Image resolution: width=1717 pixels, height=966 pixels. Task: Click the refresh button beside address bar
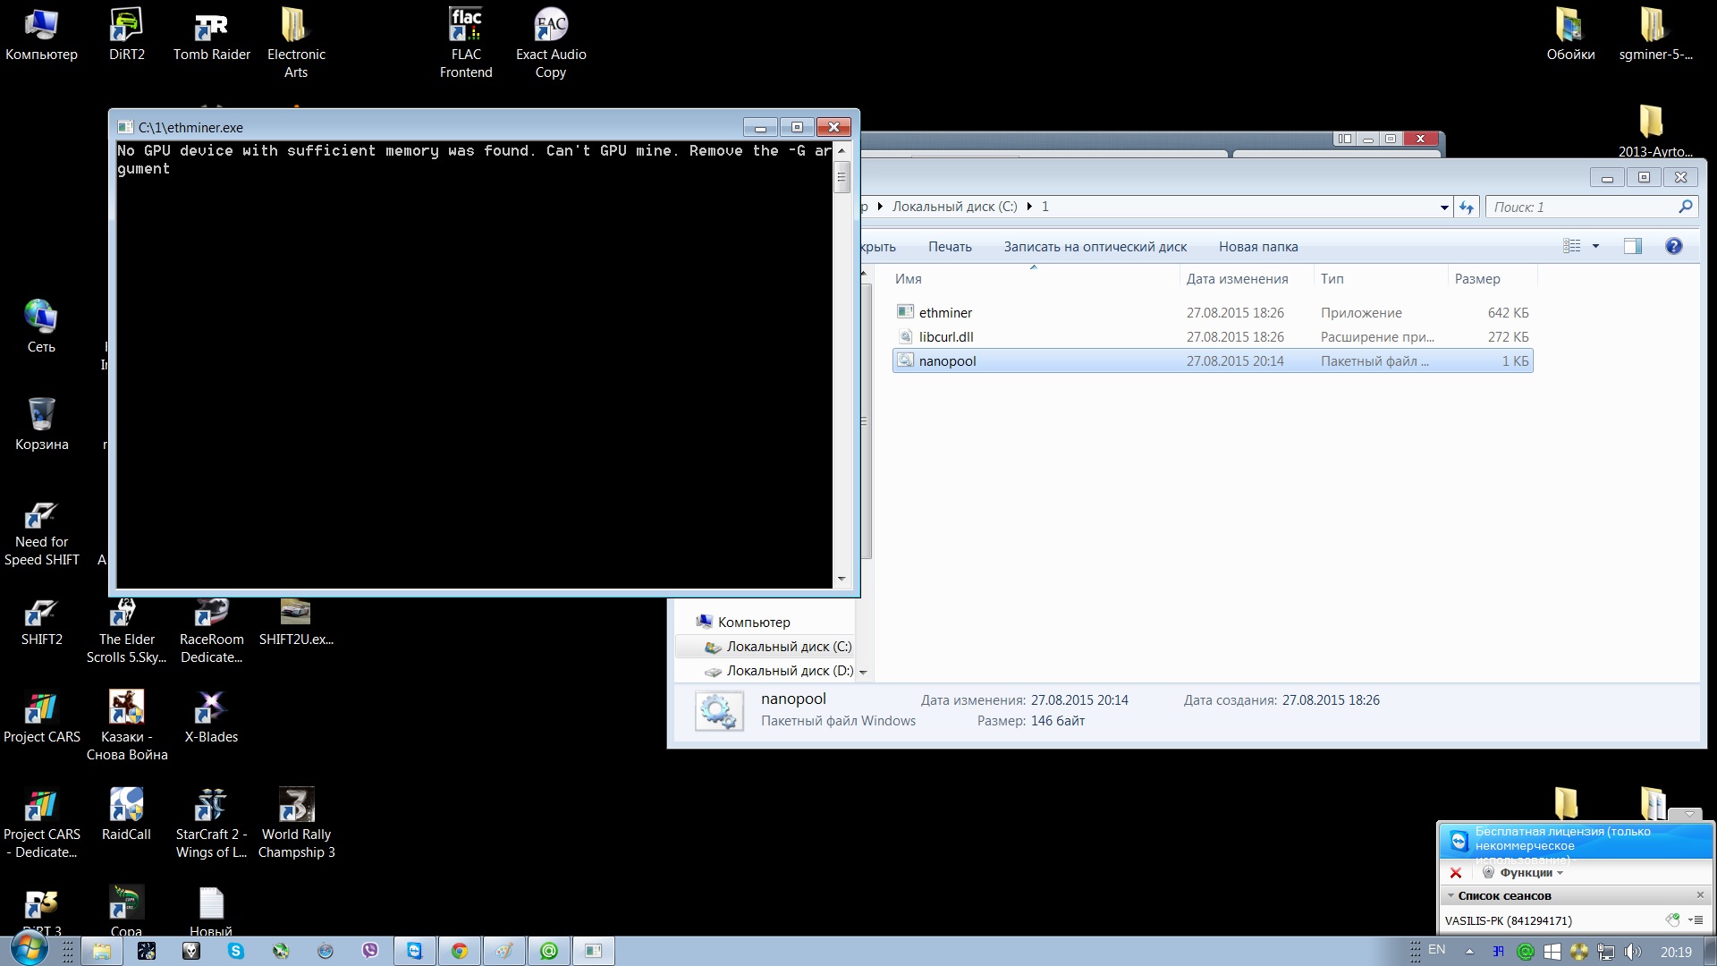click(x=1466, y=207)
